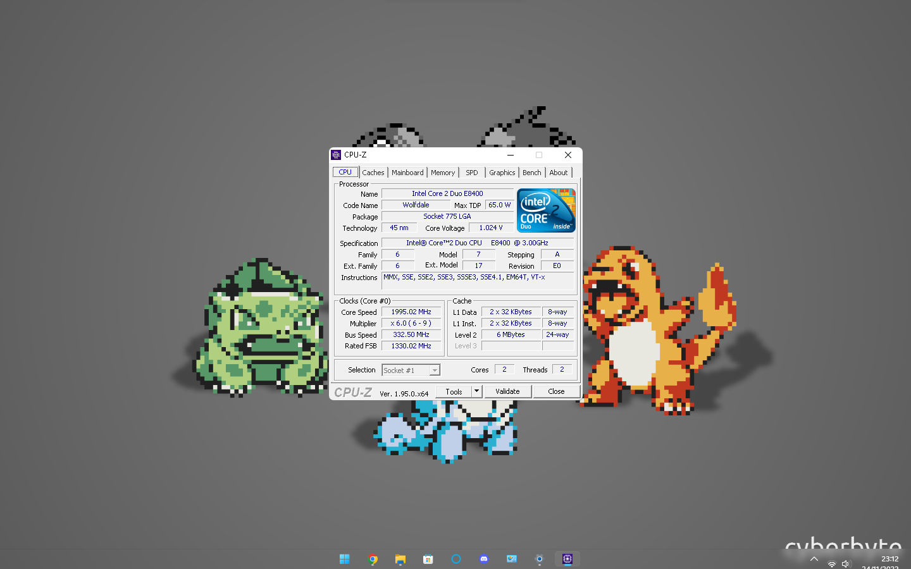This screenshot has width=911, height=569.
Task: Click the 45 nm technology value
Action: point(399,228)
